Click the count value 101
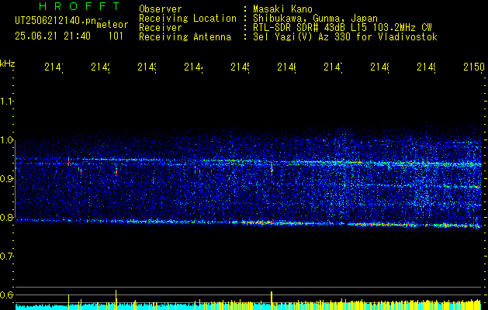 116,36
